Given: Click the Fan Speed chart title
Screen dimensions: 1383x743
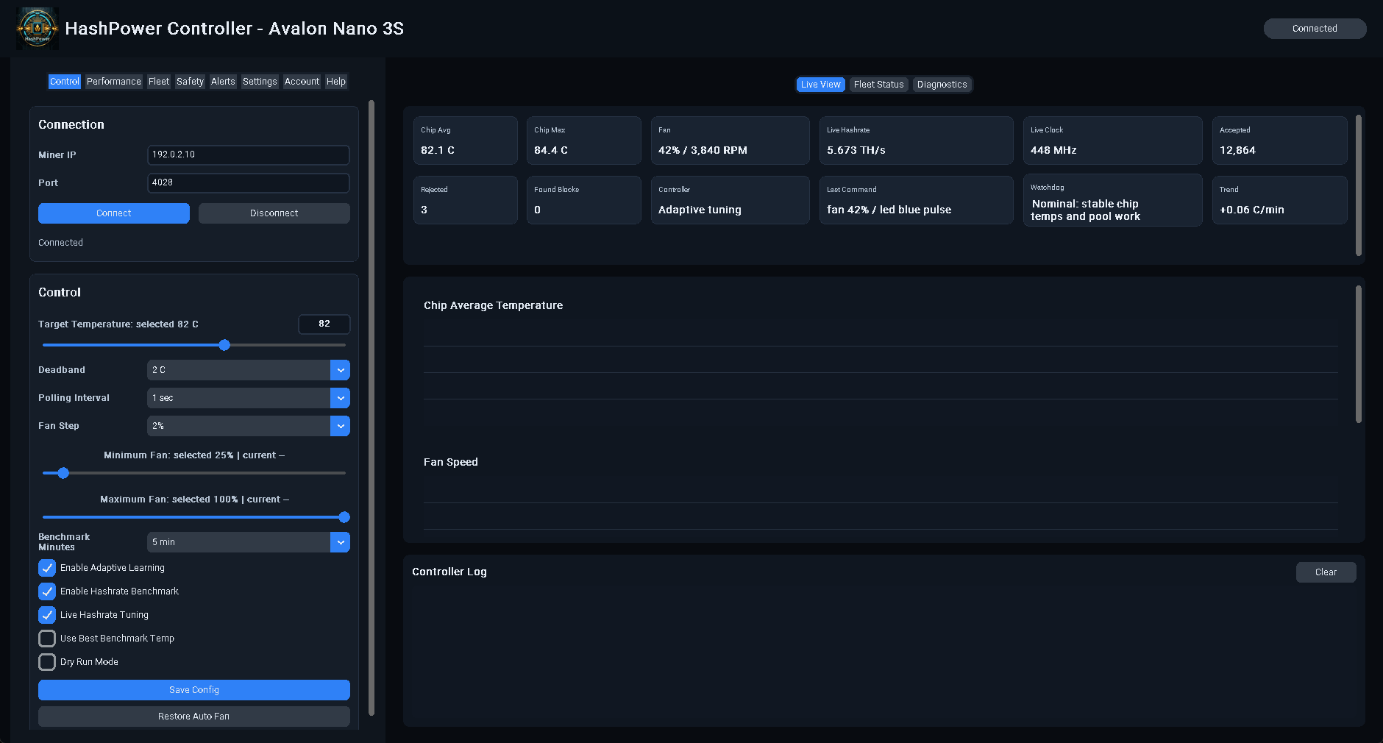Looking at the screenshot, I should (x=451, y=462).
